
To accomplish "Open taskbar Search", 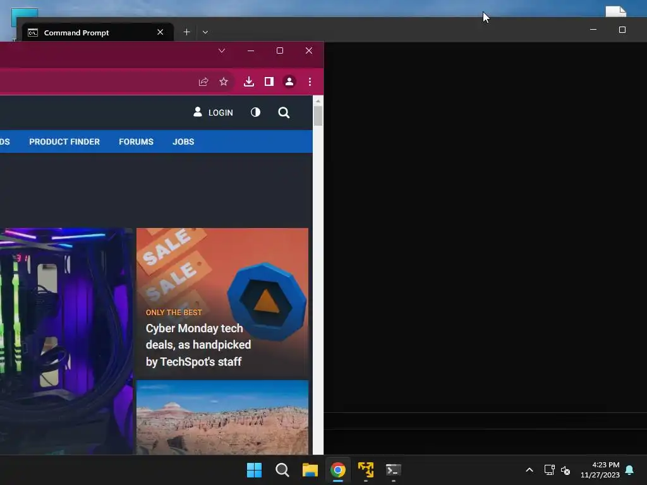I will [x=282, y=470].
